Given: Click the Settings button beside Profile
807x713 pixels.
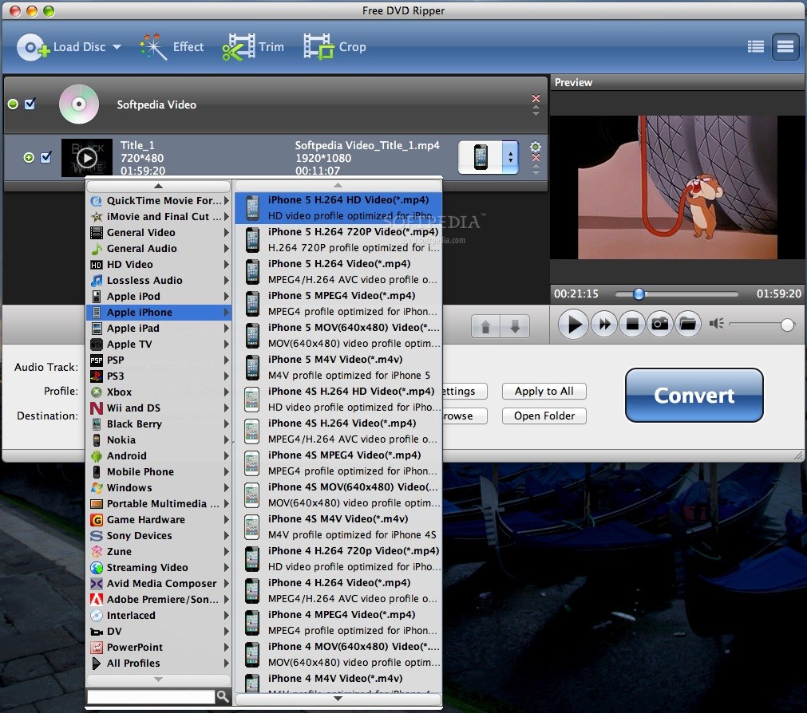Looking at the screenshot, I should 464,391.
